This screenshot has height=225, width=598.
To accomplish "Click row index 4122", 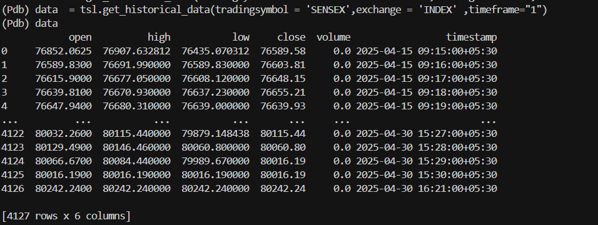I will (13, 134).
